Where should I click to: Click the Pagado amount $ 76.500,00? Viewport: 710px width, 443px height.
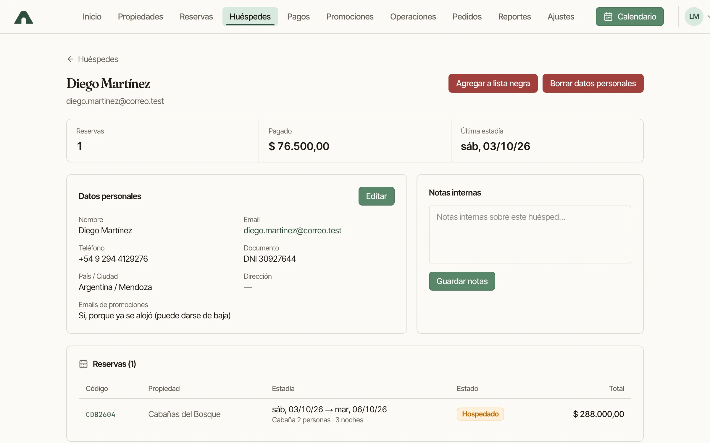point(299,146)
